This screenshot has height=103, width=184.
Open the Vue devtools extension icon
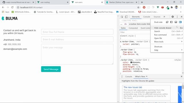(x=158, y=7)
